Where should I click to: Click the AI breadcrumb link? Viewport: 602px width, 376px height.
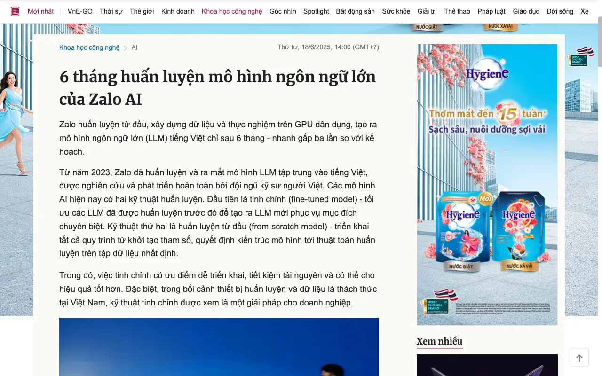tap(135, 47)
